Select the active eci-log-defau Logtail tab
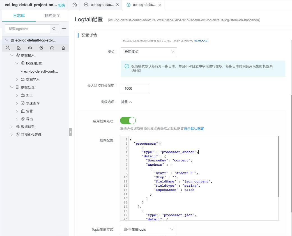292x236 pixels. (143, 5)
